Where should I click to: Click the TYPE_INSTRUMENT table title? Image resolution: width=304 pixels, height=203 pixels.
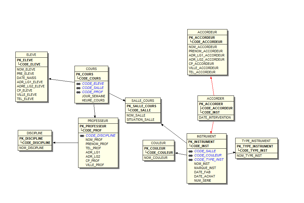click(x=256, y=141)
